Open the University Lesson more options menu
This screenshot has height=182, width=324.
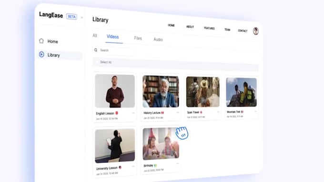(x=133, y=166)
